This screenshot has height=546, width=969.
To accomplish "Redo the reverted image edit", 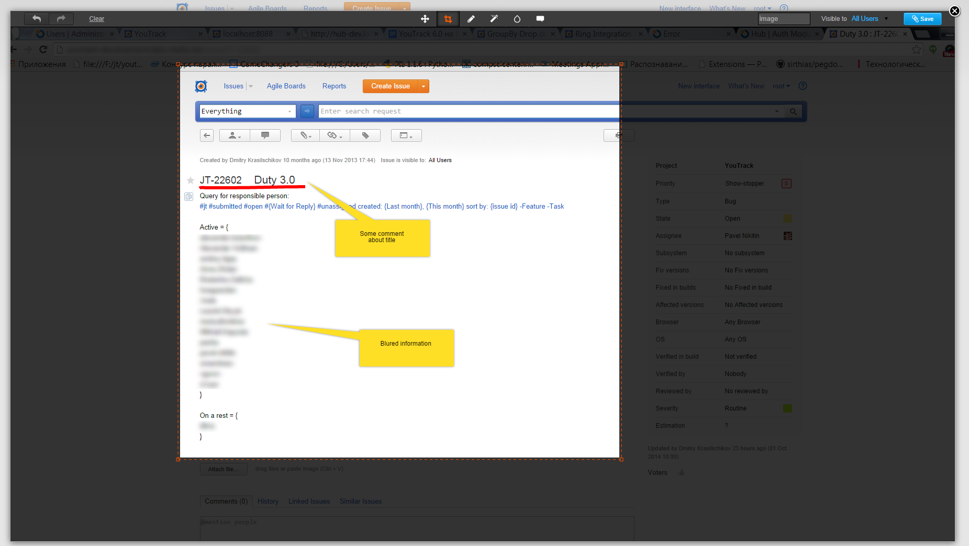I will click(61, 19).
